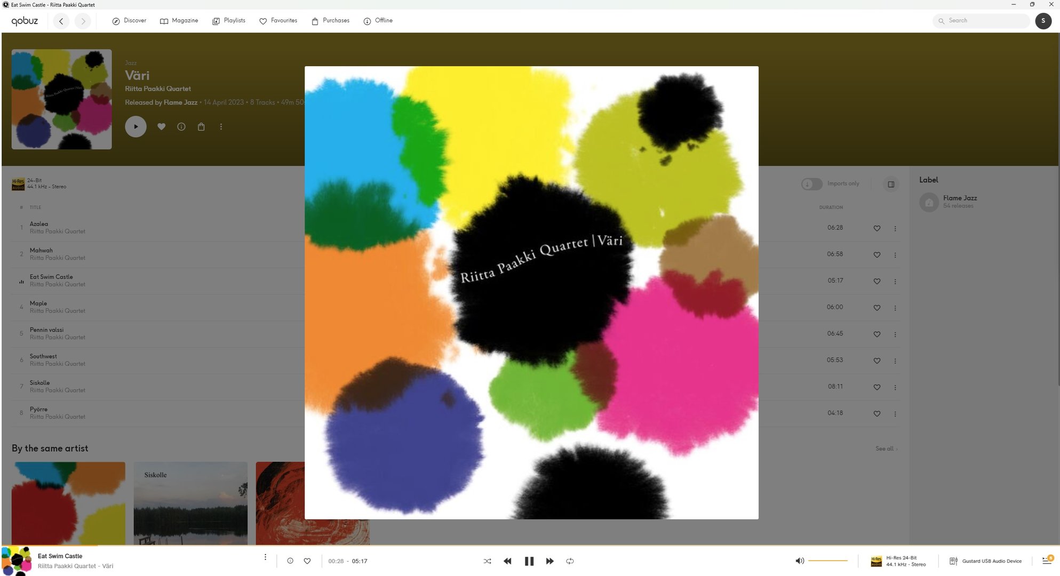Image resolution: width=1060 pixels, height=576 pixels.
Task: Favourite the Eat Swim Castle track
Action: [x=876, y=281]
